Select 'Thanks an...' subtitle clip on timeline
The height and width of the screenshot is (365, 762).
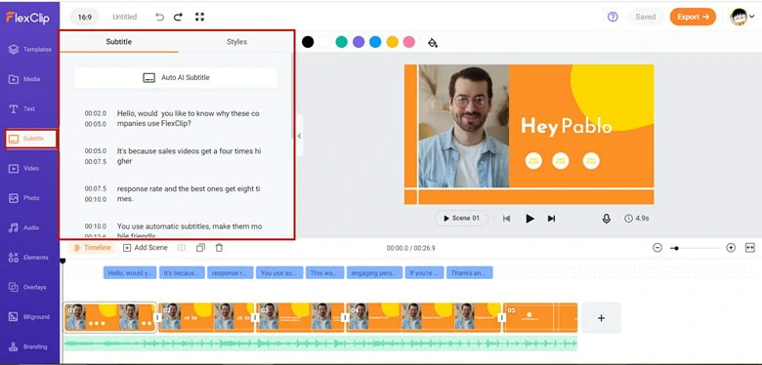[470, 273]
